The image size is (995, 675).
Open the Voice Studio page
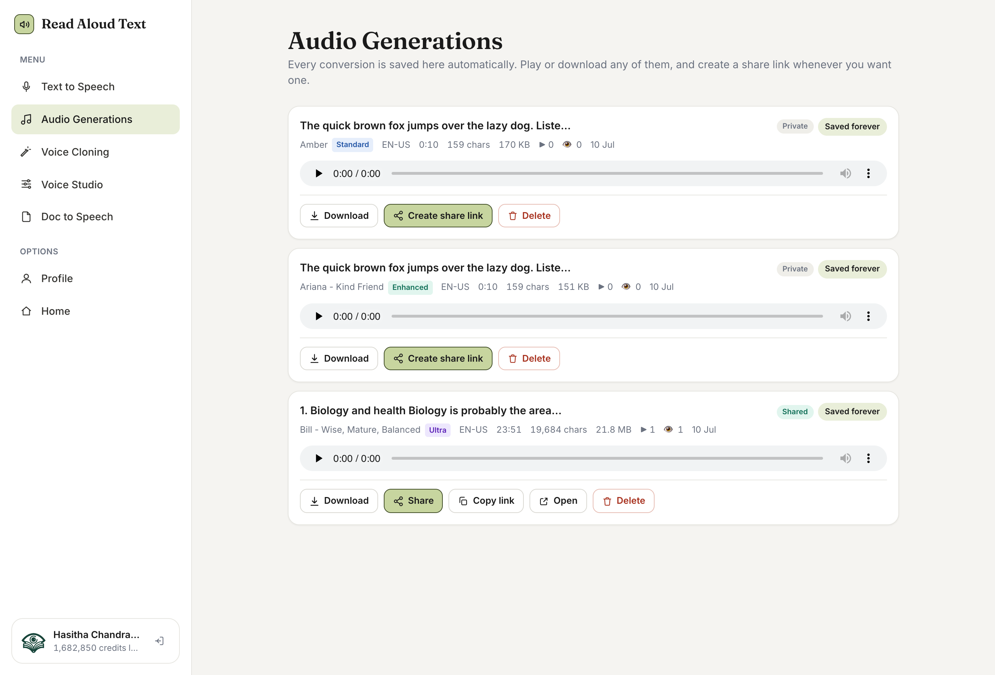coord(95,184)
